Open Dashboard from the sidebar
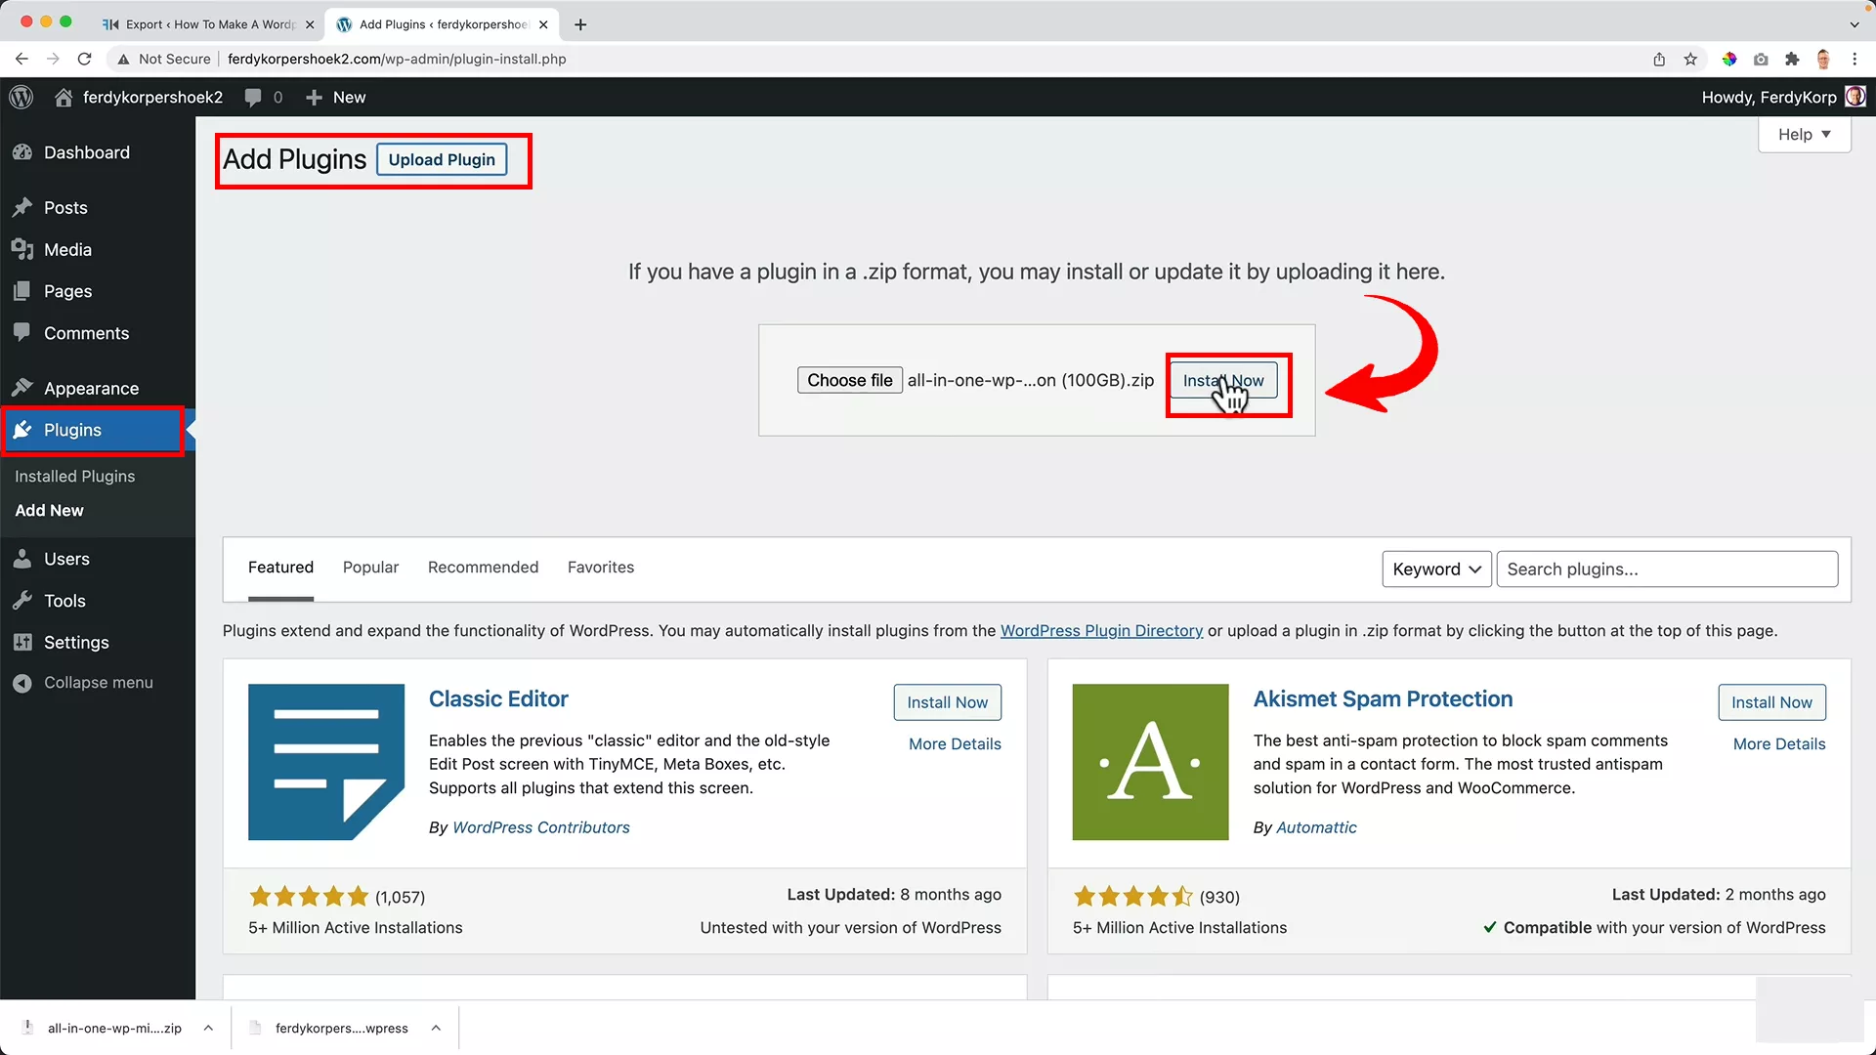Viewport: 1876px width, 1055px height. [x=86, y=152]
